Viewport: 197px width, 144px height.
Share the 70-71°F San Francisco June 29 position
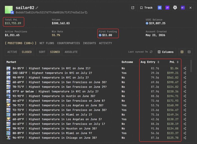185,87
